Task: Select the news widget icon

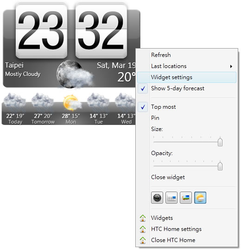Action: coord(171,198)
